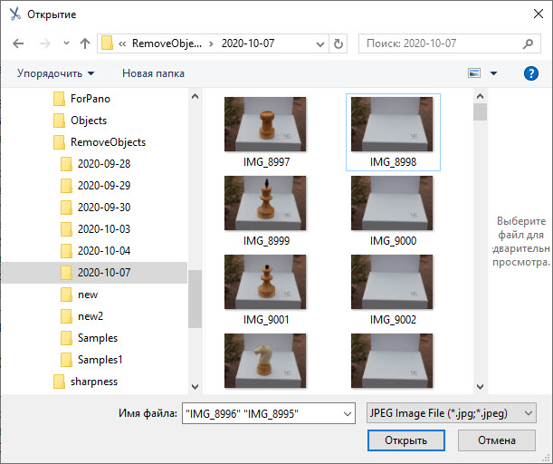Click the RemoveObjects folder icon

click(x=59, y=142)
